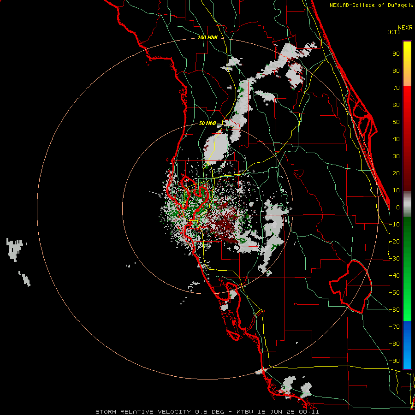The width and height of the screenshot is (415, 415).
Task: Pick the -50 label on the scale
Action: (394, 293)
